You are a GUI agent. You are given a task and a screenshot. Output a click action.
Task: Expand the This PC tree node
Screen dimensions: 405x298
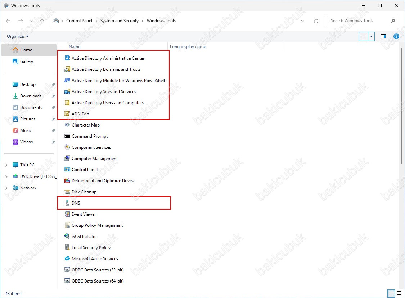tap(6, 165)
